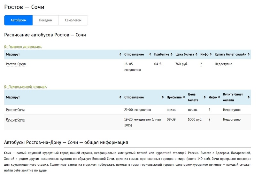Screen dimensions: 262x174
Task: Switch to the Автобусом tab
Action: pyautogui.click(x=18, y=20)
